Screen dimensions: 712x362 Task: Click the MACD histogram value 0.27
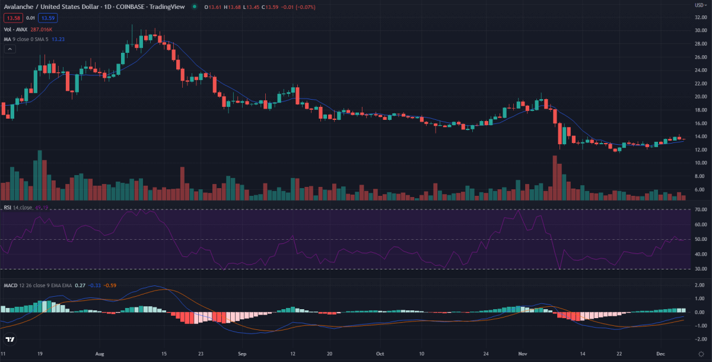point(81,285)
